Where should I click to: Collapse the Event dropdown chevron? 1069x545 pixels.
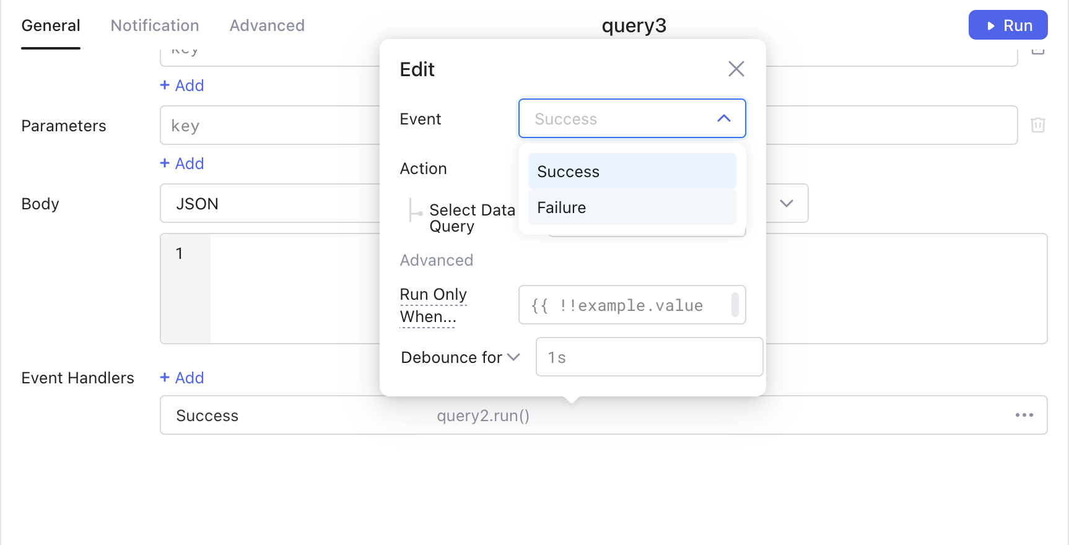[x=723, y=118]
